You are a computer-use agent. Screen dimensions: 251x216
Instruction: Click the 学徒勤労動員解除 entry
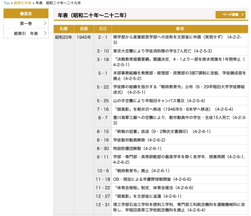pyautogui.click(x=180, y=140)
